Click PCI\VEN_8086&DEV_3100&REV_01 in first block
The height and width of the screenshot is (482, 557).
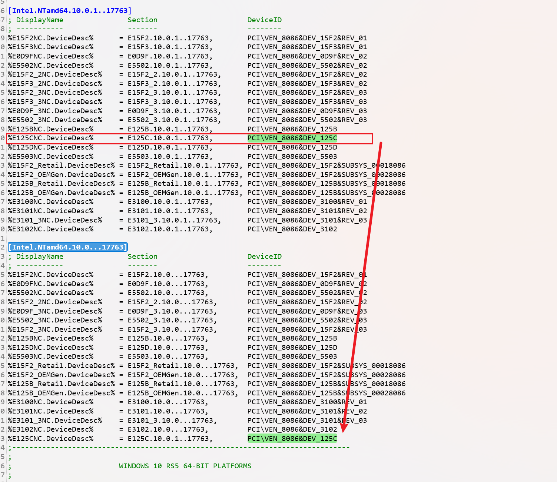click(x=307, y=202)
